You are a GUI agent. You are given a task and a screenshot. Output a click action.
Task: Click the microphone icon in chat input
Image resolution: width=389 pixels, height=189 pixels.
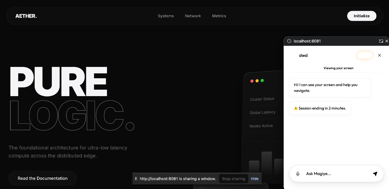click(x=298, y=174)
